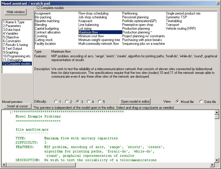Open model in editor
The height and width of the screenshot is (169, 221).
tap(135, 102)
